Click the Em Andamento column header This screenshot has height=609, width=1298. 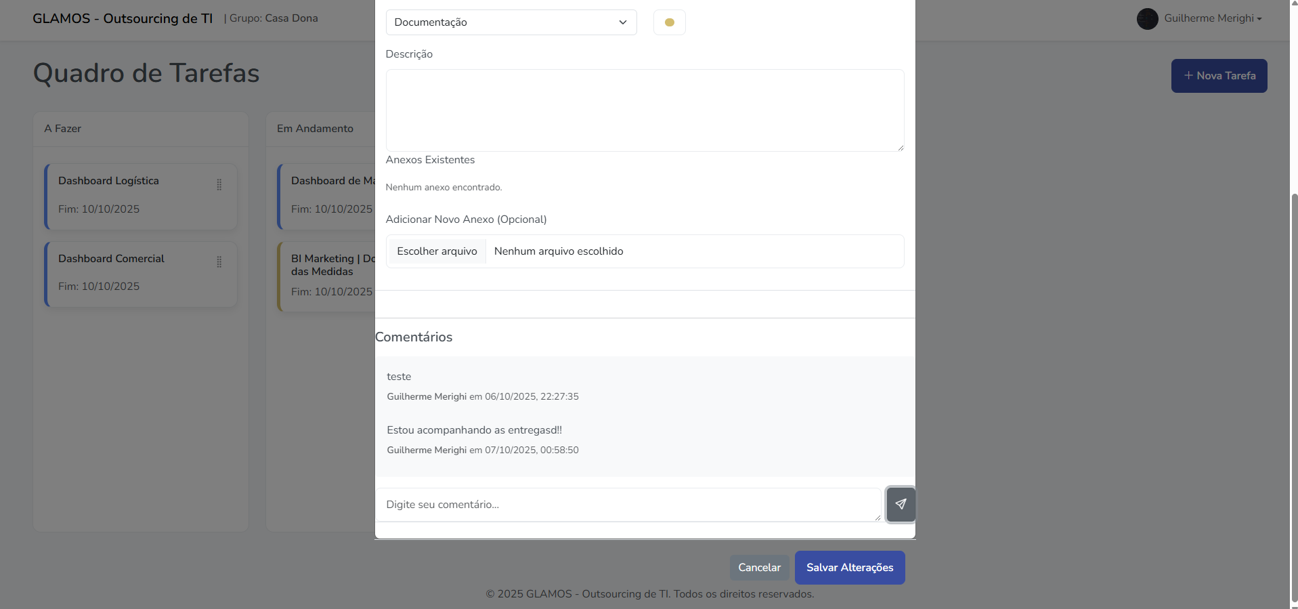click(x=315, y=129)
